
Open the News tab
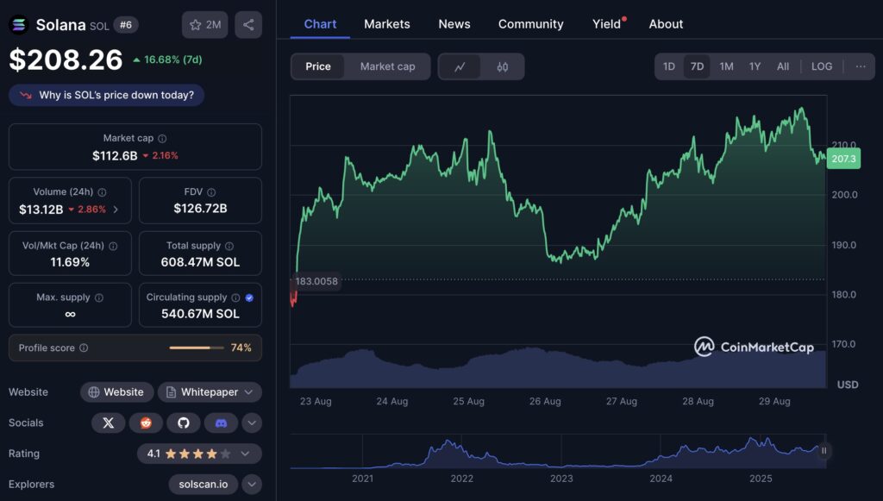pyautogui.click(x=454, y=24)
